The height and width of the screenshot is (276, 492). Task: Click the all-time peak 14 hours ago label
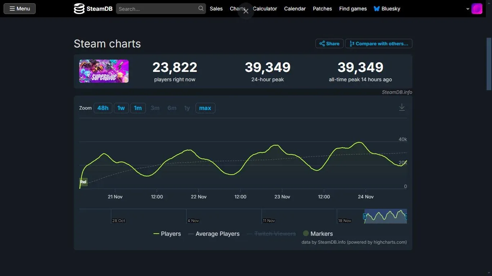point(360,79)
